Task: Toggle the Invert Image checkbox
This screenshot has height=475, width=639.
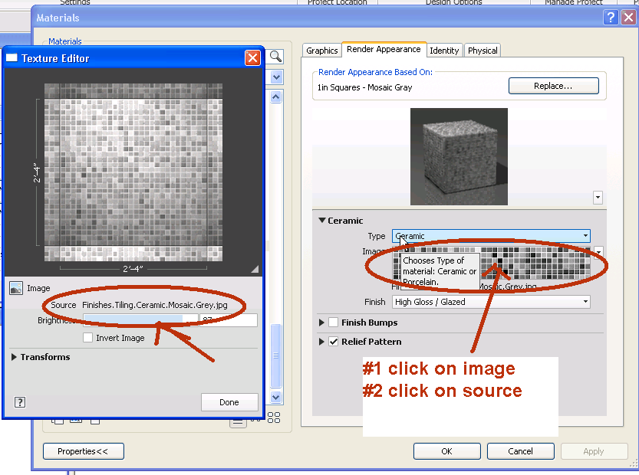Action: tap(87, 338)
